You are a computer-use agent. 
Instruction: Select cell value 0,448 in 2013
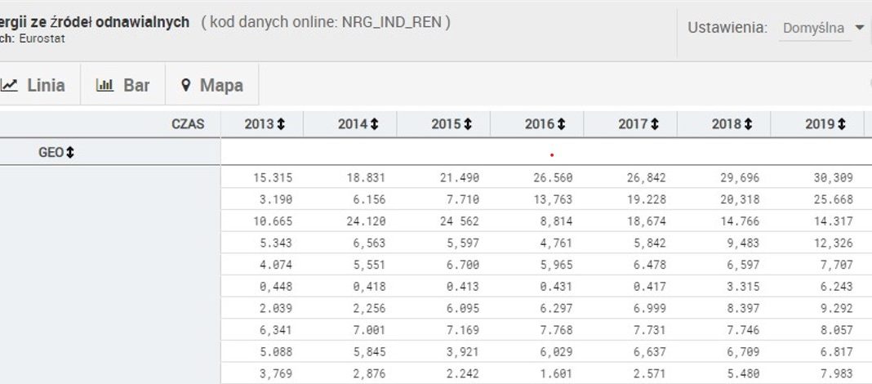276,287
